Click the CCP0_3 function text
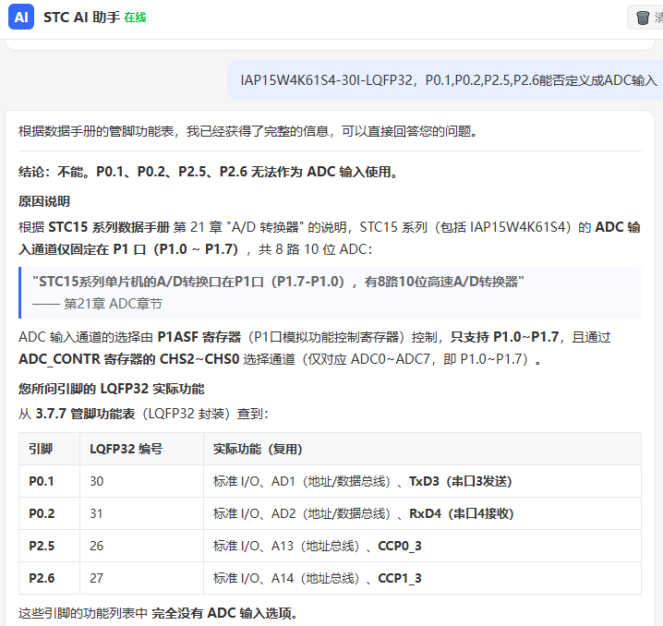 point(400,546)
